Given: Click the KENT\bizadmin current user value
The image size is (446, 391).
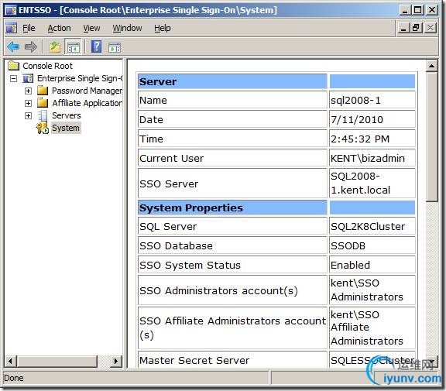Looking at the screenshot, I should (368, 159).
